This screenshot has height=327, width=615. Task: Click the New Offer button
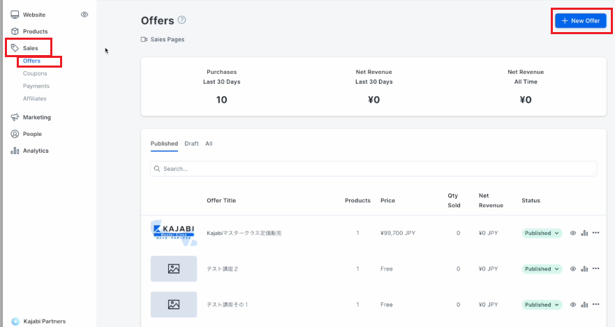click(x=581, y=21)
